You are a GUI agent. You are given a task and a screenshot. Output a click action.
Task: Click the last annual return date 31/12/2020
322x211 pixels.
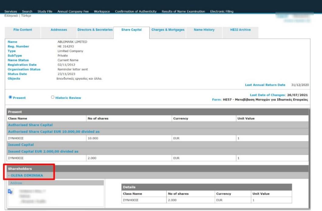point(300,85)
